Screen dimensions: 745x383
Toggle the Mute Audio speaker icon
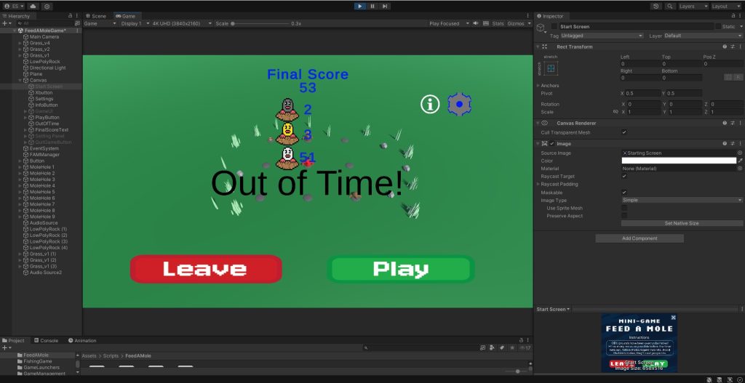click(x=476, y=23)
